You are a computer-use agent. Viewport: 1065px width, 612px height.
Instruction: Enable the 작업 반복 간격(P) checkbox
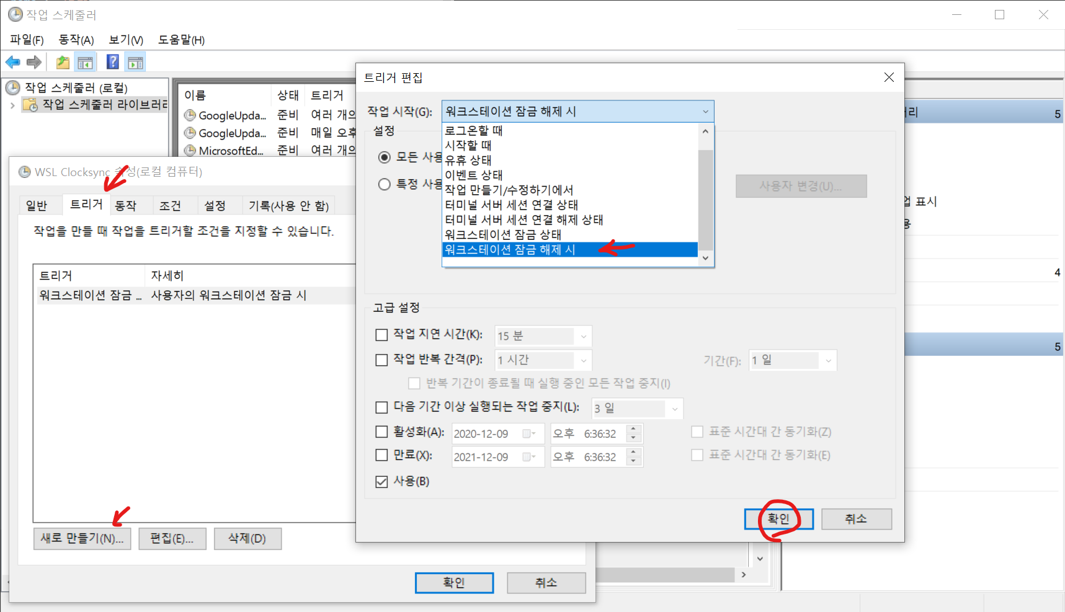[x=381, y=360]
